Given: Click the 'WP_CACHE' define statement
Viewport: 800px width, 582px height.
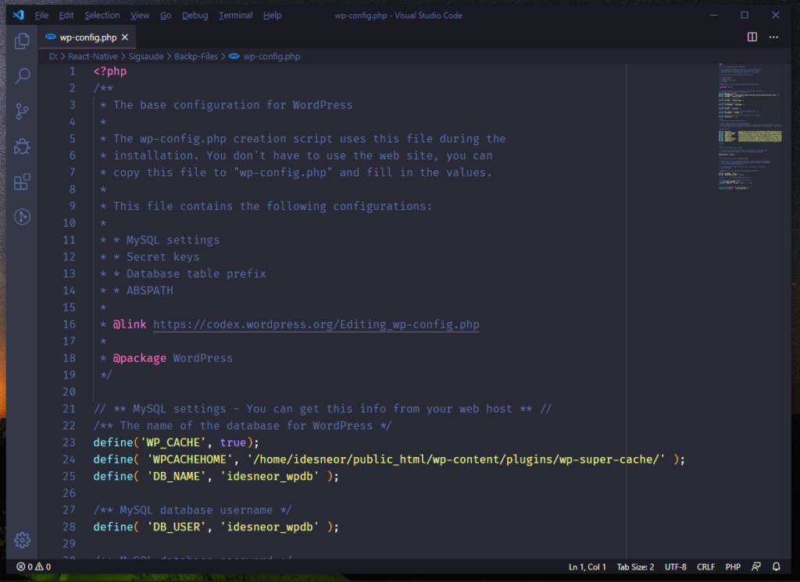Looking at the screenshot, I should (x=176, y=442).
